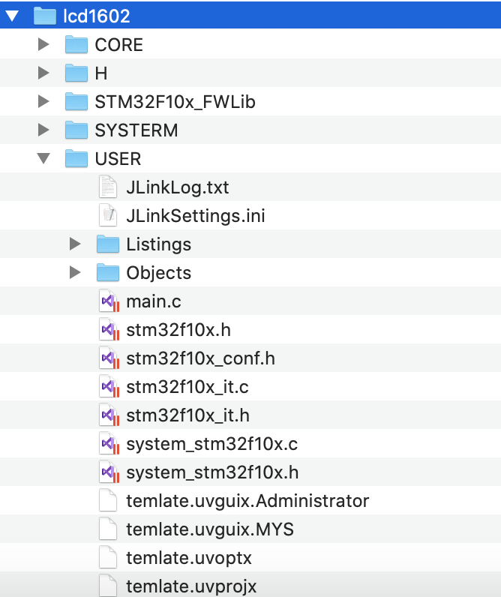Click the system_stm32f10x.c file icon
This screenshot has width=501, height=597.
tap(109, 444)
